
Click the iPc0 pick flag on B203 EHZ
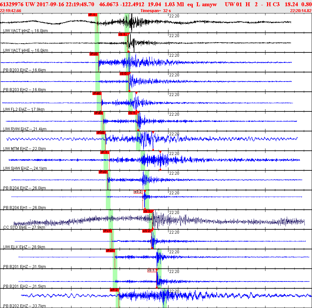(x=94, y=54)
